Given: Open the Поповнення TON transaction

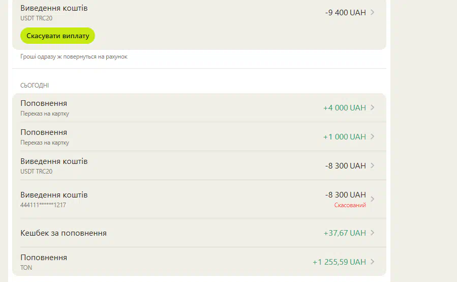Looking at the screenshot, I should pos(199,262).
